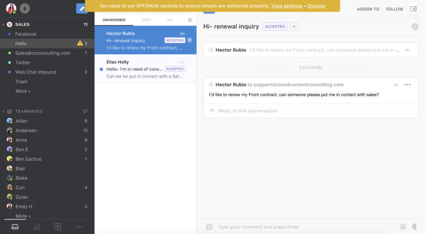Expand More under Sales inboxes
The image size is (425, 234).
coord(23,91)
